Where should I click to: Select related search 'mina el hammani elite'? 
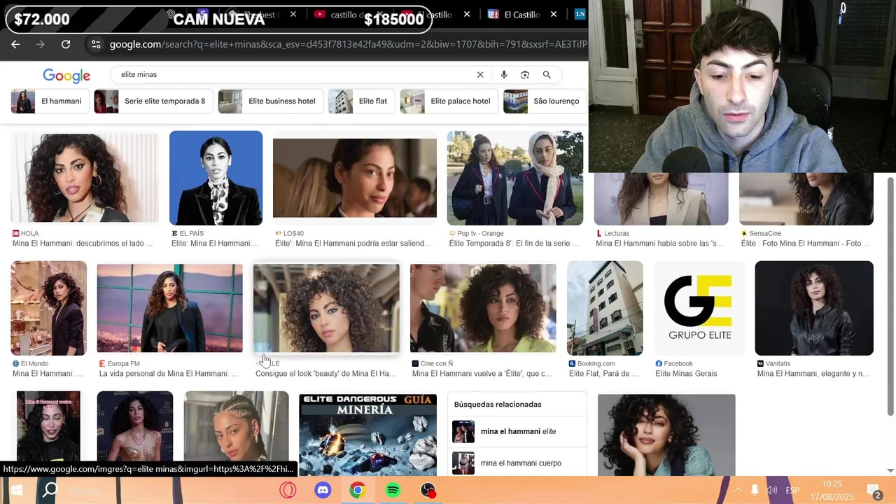coord(517,432)
